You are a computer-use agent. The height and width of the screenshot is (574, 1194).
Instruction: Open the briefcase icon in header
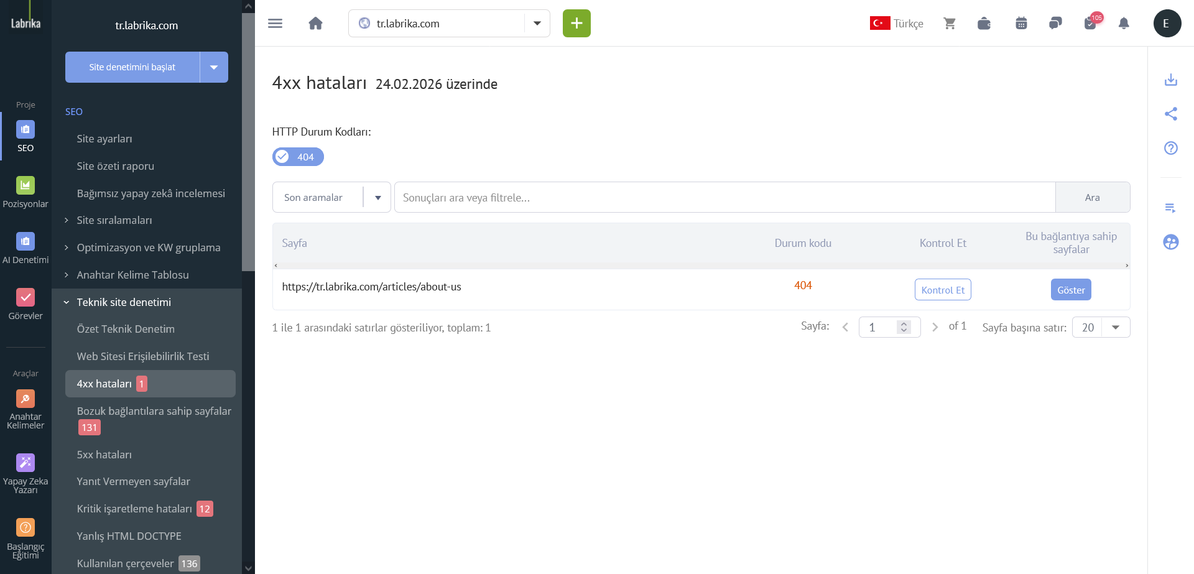pyautogui.click(x=984, y=24)
